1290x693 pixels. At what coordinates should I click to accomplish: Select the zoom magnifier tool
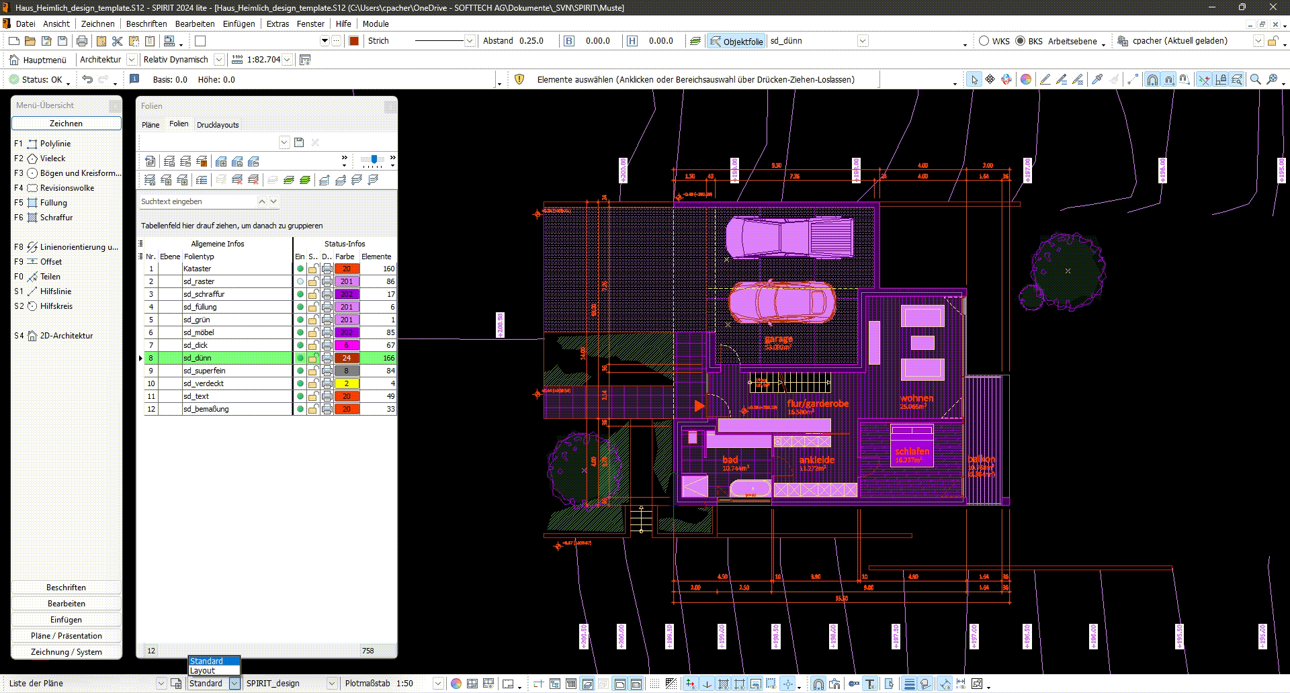tap(1255, 79)
